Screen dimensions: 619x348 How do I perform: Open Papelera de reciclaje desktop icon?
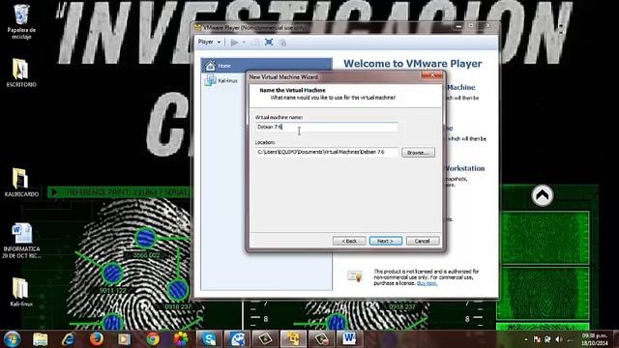21,21
